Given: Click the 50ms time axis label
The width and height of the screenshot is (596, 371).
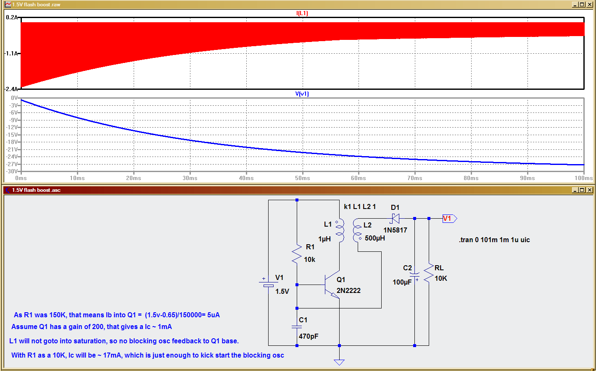Looking at the screenshot, I should (303, 178).
